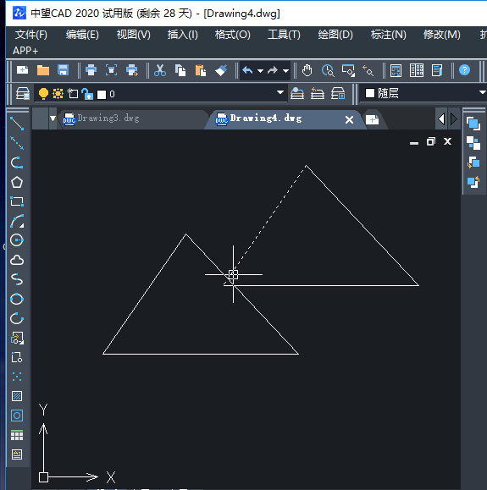Open the 编辑(E) menu
This screenshot has height=490, width=487.
pos(82,35)
